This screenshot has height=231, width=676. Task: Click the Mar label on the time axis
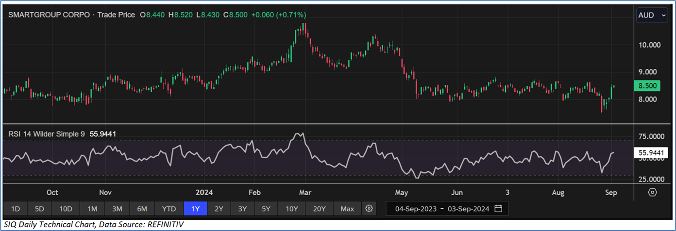coord(305,192)
